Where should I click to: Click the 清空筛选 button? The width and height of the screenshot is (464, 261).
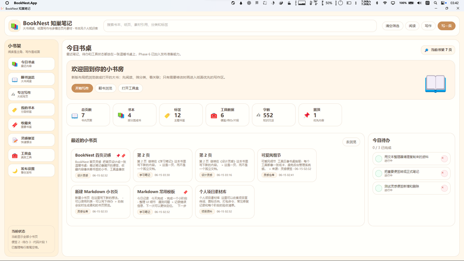point(393,26)
